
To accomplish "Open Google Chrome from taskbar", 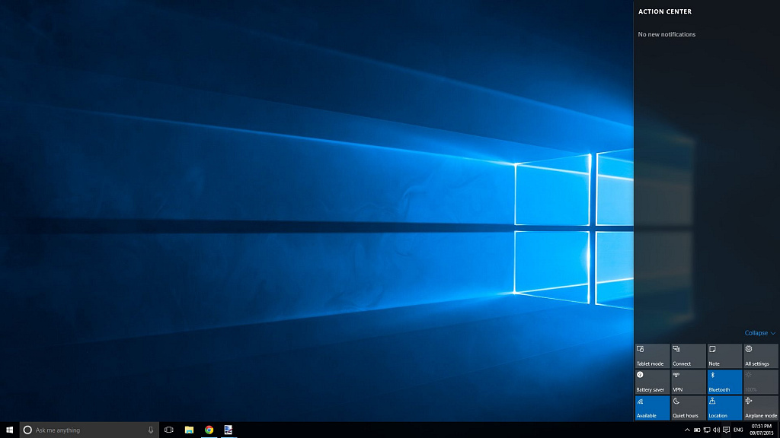I will (x=209, y=430).
